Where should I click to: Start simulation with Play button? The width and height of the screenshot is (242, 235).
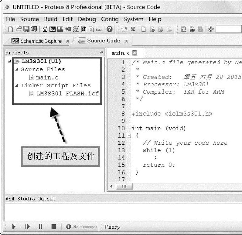14,227
